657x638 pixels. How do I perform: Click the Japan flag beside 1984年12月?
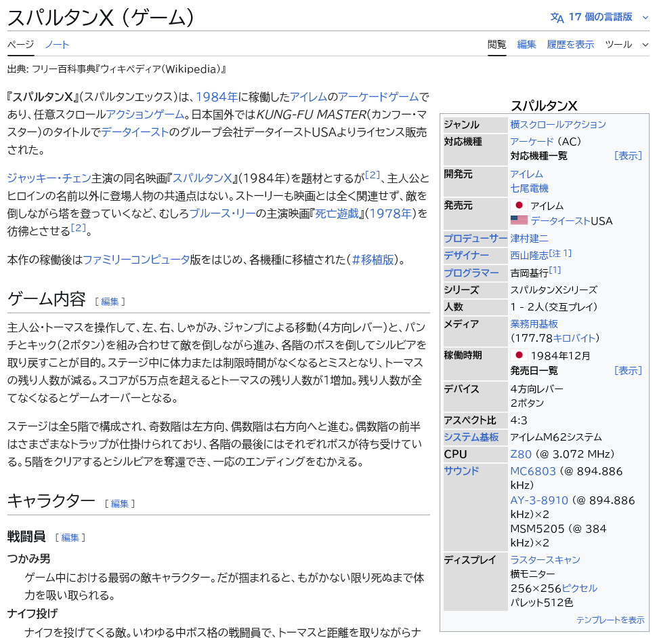pyautogui.click(x=519, y=355)
